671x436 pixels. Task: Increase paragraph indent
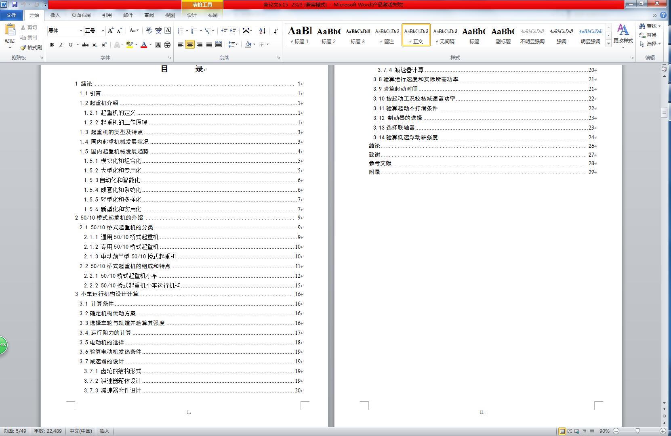click(233, 31)
